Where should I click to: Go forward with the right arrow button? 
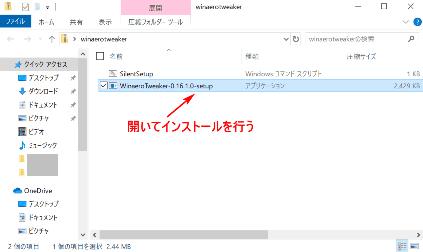pyautogui.click(x=28, y=39)
